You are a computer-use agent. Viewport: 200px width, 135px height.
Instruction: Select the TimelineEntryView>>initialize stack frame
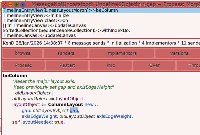(x=36, y=15)
